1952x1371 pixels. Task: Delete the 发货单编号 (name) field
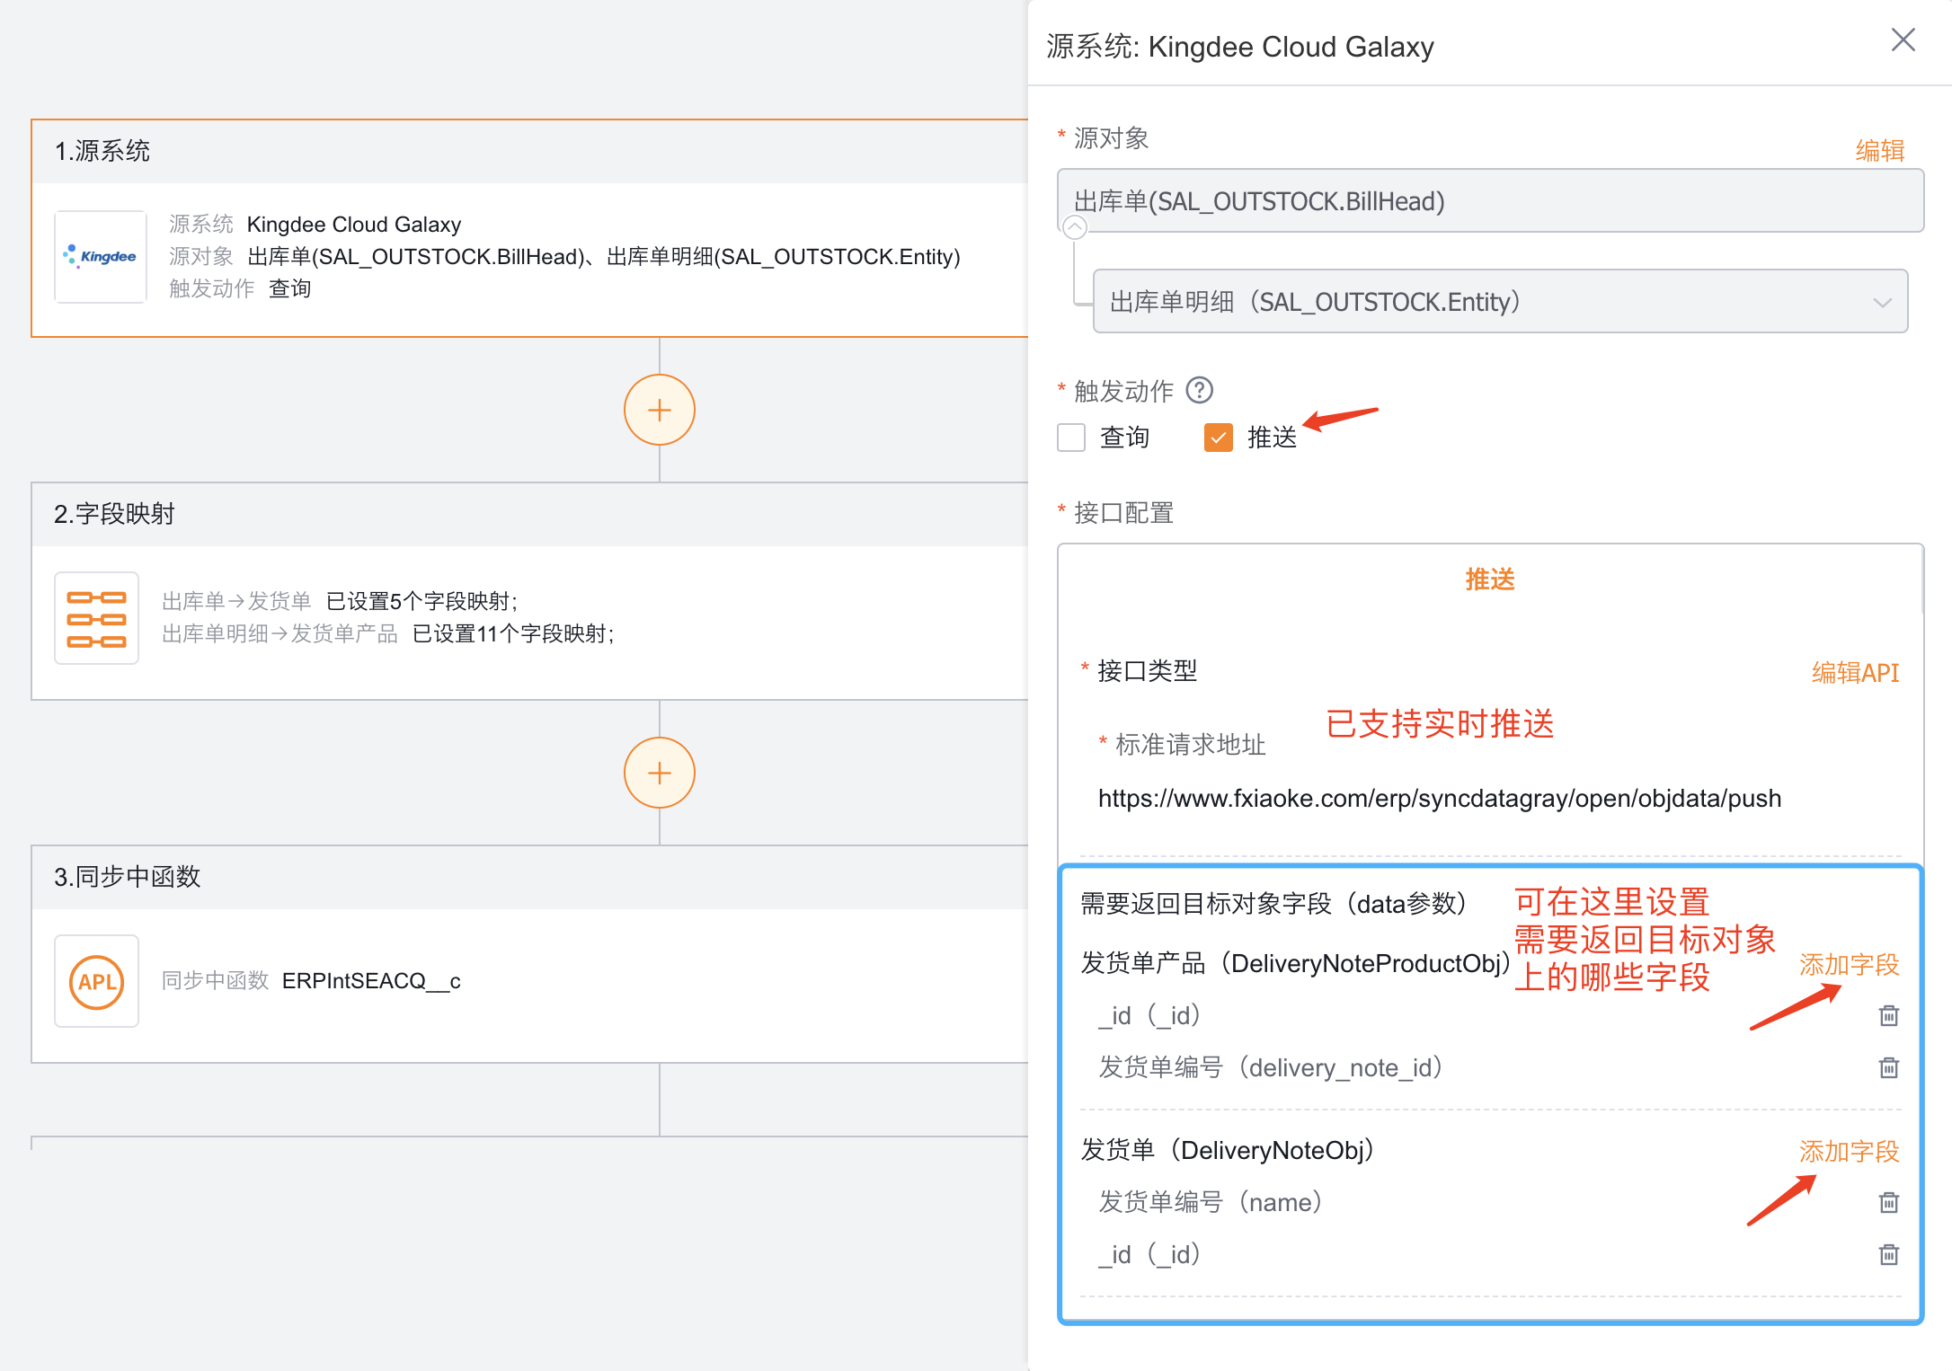pyautogui.click(x=1888, y=1202)
